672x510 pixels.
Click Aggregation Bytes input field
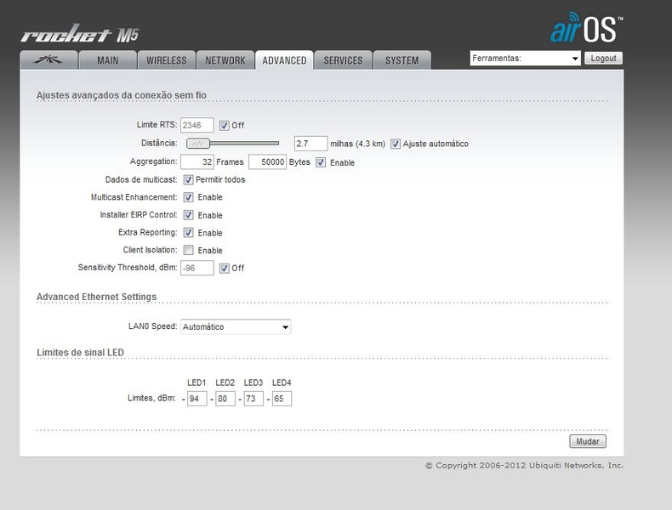click(267, 161)
